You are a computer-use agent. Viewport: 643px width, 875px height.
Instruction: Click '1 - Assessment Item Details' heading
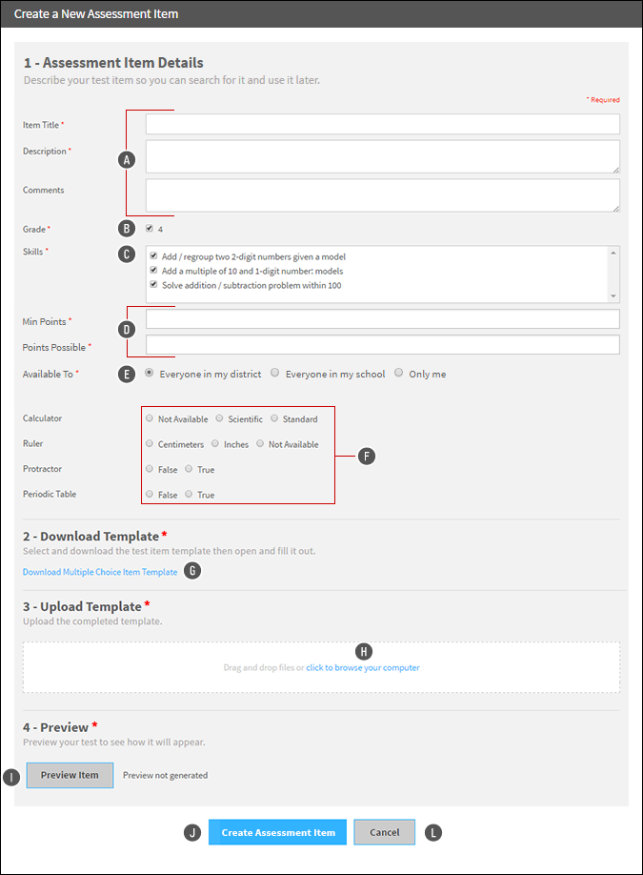point(113,63)
